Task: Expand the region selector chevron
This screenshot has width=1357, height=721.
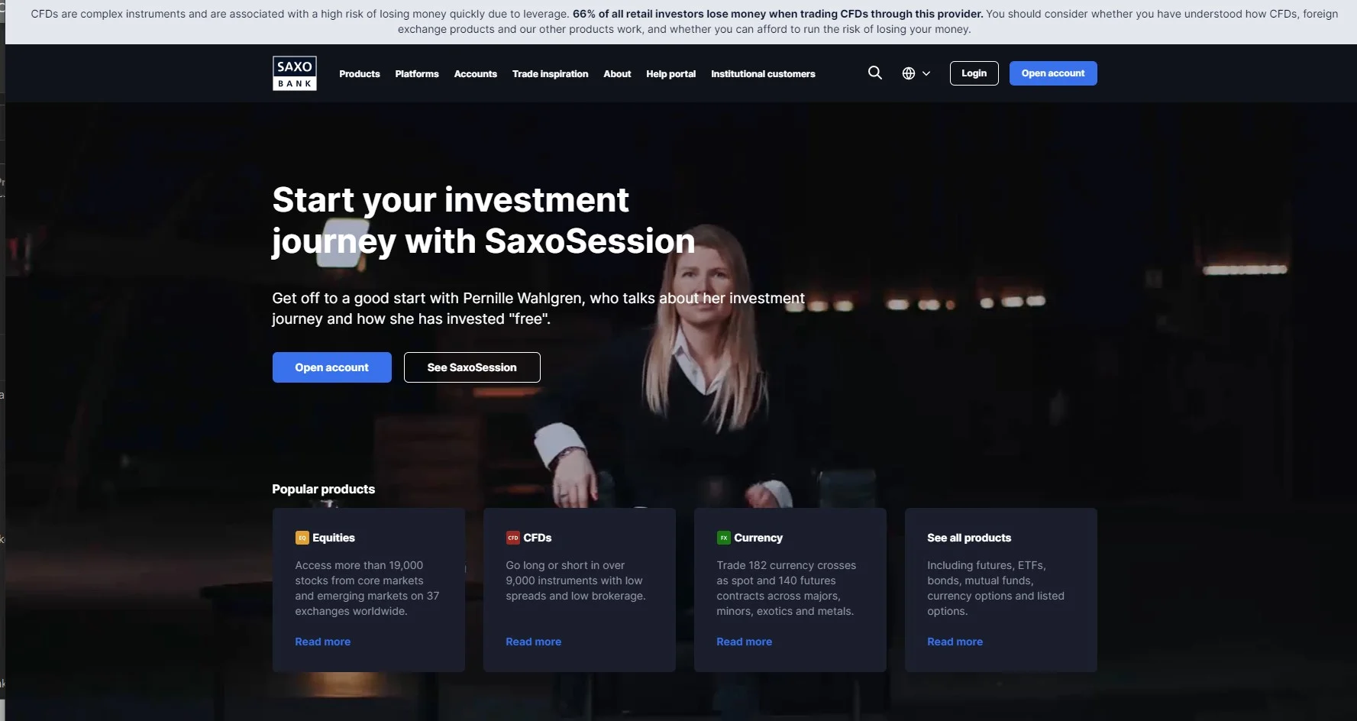Action: (x=926, y=73)
